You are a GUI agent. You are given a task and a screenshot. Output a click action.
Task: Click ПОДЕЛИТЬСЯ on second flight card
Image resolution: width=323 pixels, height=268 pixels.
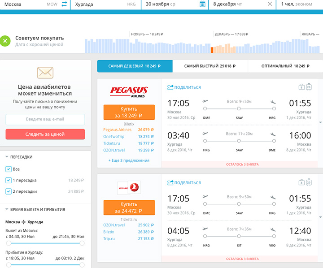[x=188, y=183]
